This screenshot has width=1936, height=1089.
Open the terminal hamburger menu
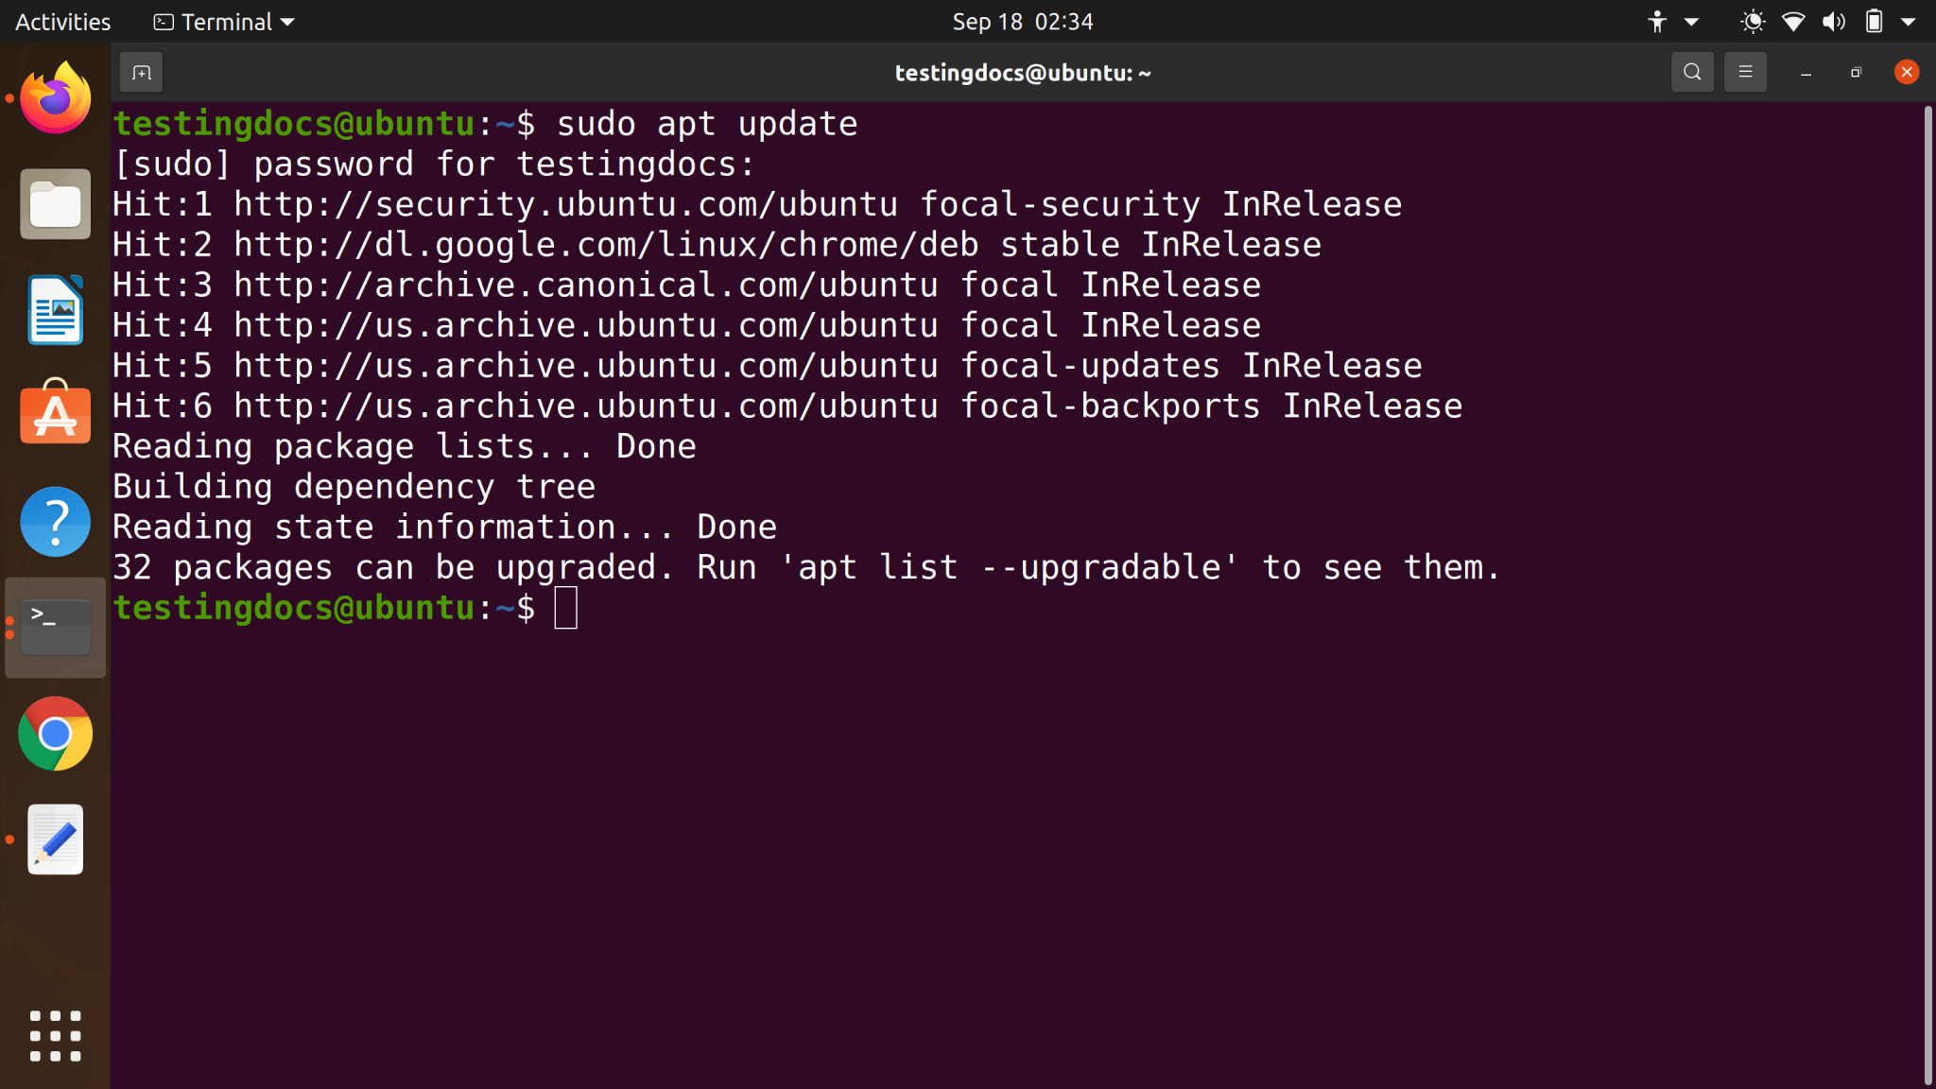pyautogui.click(x=1744, y=72)
